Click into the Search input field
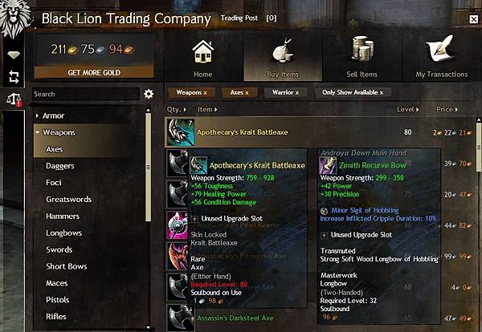482x332 pixels. pyautogui.click(x=85, y=94)
